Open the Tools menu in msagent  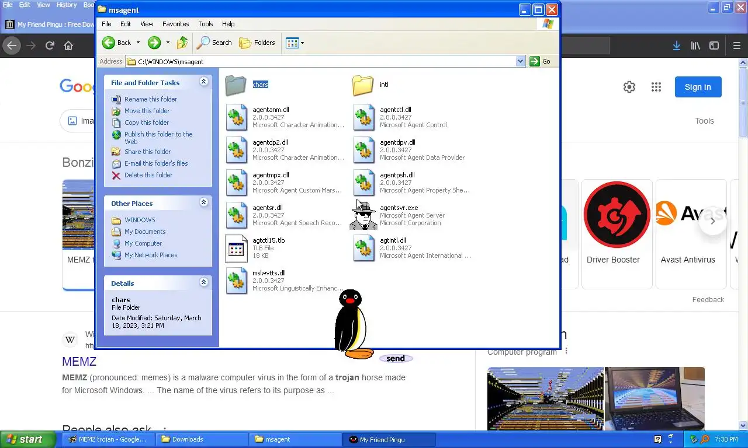(206, 24)
